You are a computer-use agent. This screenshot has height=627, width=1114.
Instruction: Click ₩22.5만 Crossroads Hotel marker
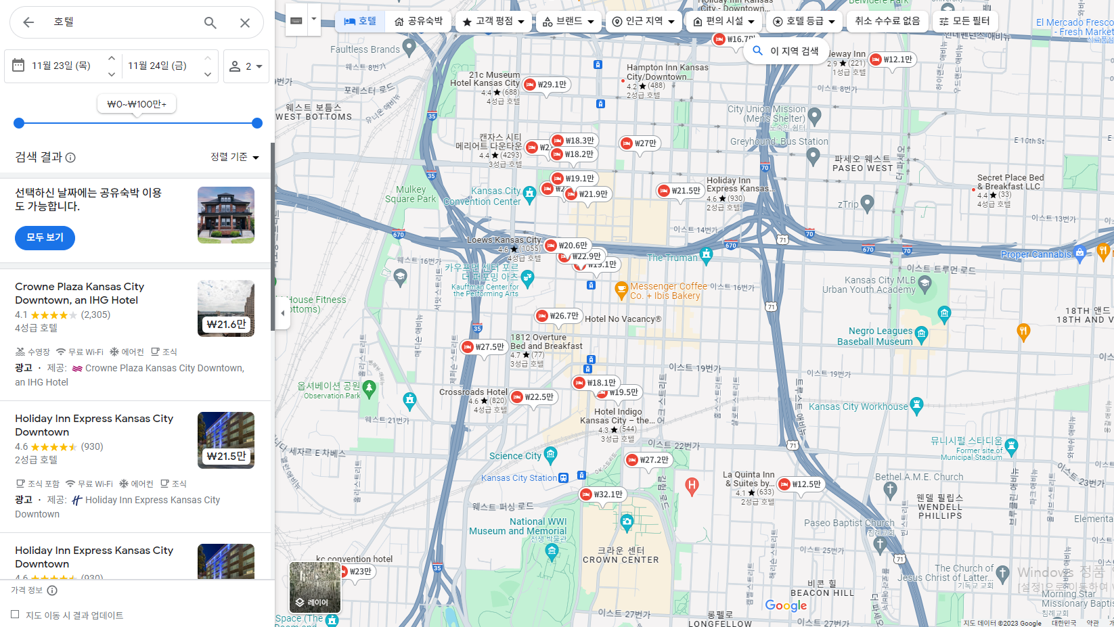(534, 397)
